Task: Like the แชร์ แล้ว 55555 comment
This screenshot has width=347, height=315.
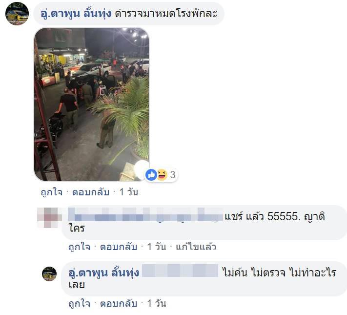Action: [80, 247]
